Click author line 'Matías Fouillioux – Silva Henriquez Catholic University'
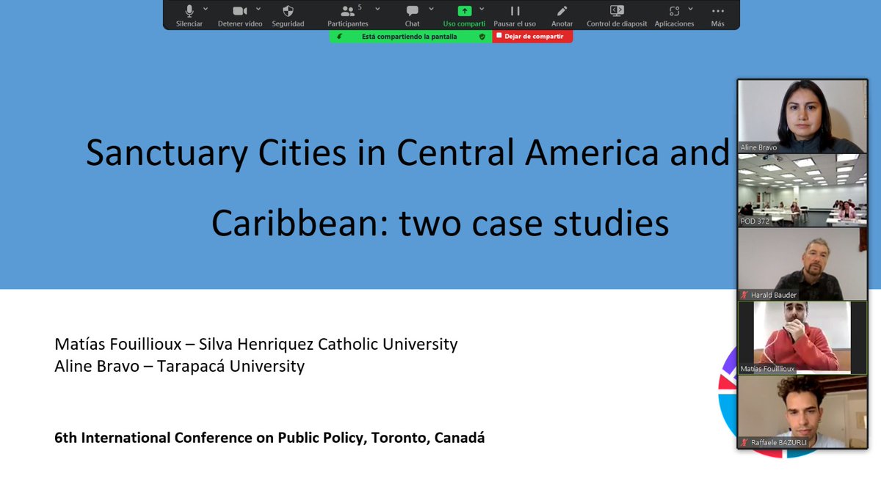This screenshot has height=495, width=881. [256, 344]
